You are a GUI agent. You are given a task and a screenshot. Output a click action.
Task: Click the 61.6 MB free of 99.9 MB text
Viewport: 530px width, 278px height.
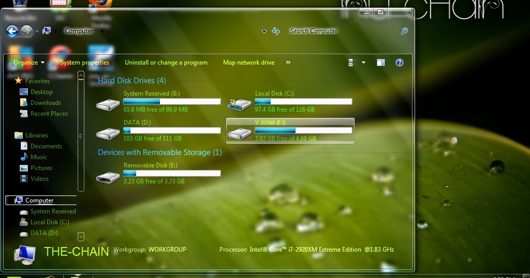pos(155,110)
